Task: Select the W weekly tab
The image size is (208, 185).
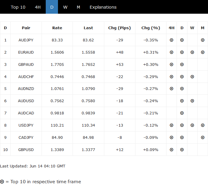Action: (x=65, y=7)
